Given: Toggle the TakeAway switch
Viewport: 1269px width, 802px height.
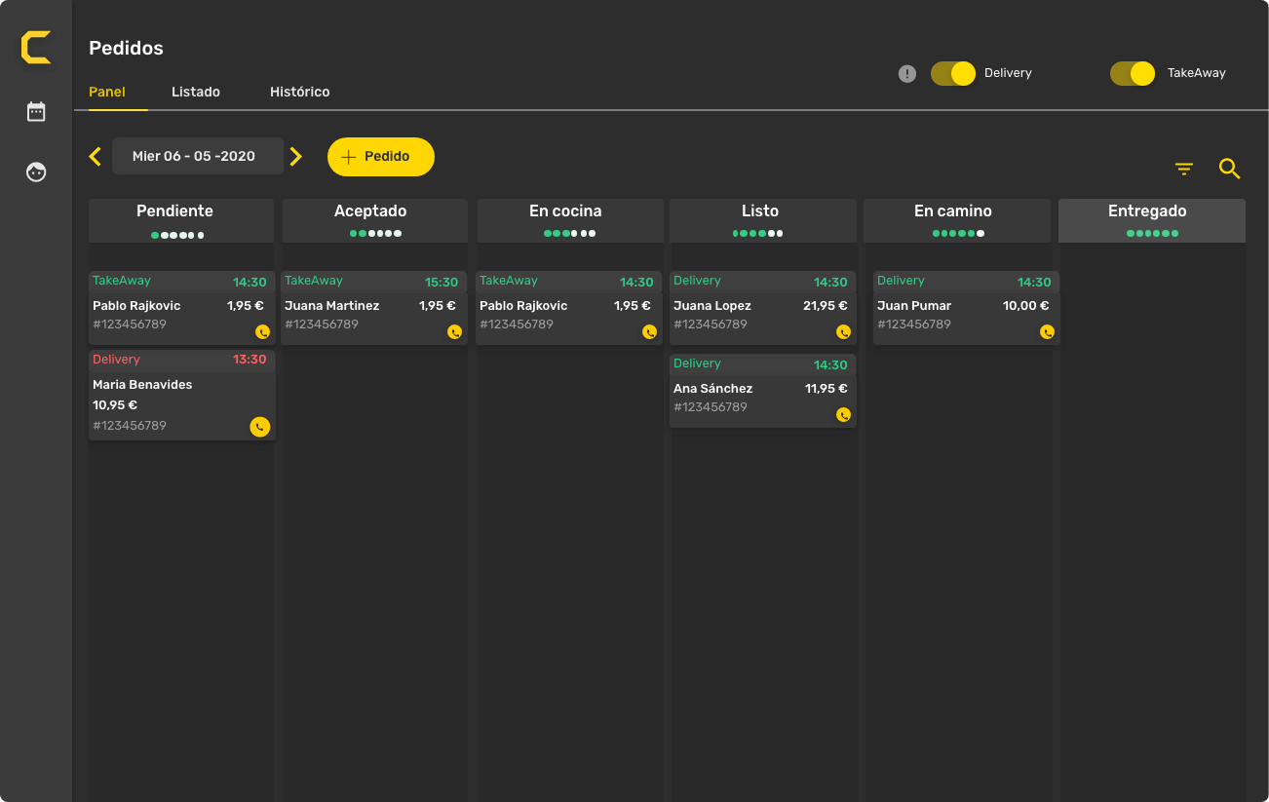Looking at the screenshot, I should coord(1132,74).
